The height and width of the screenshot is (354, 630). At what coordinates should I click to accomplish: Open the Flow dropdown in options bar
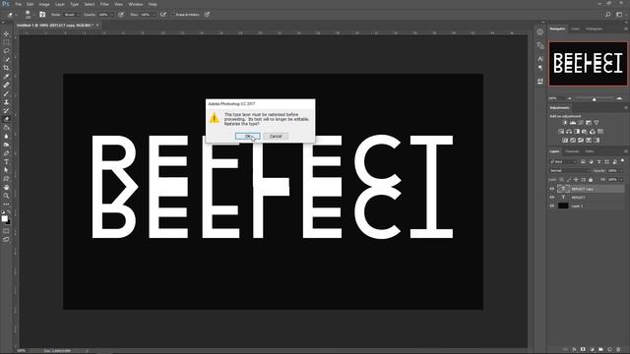(x=154, y=15)
